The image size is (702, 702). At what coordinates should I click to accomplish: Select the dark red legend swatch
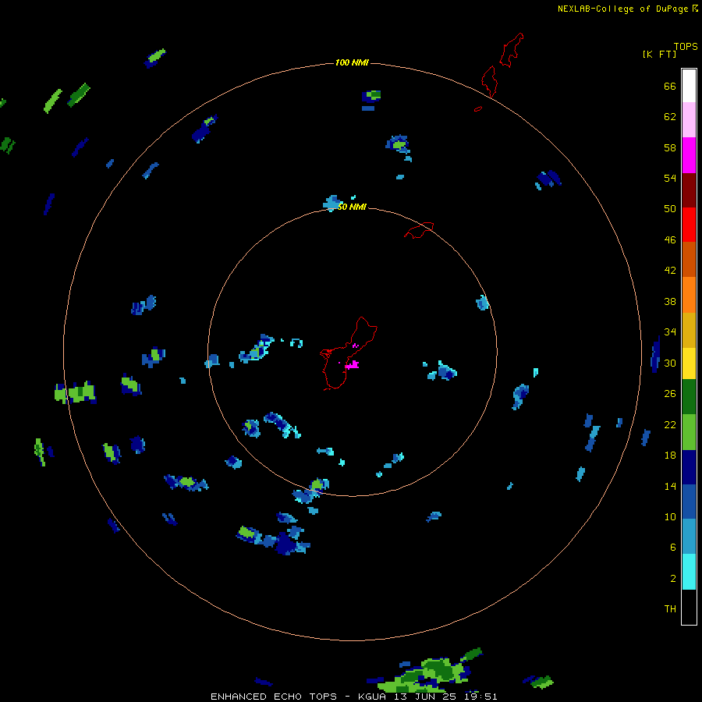tap(689, 190)
